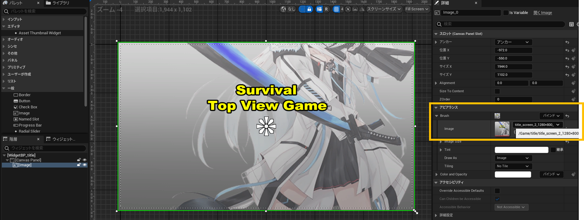Screen dimensions: 584x220
Task: Open property matrix table icon beside details search
Action: pyautogui.click(x=571, y=24)
